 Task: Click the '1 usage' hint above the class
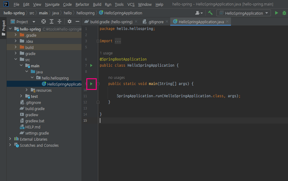[x=106, y=53]
